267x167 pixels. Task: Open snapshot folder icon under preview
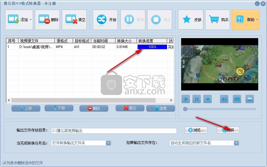click(250, 99)
